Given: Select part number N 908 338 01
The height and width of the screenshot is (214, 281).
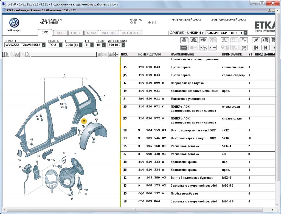Looking at the screenshot, I should (152, 154).
